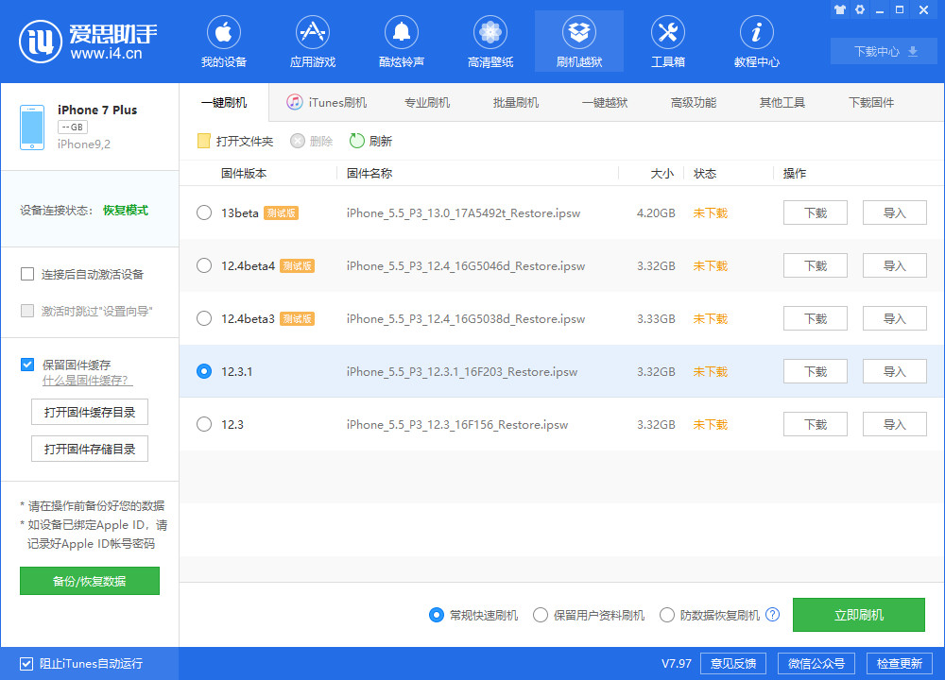Viewport: 945px width, 680px height.
Task: Switch to the 专业刷机 tab
Action: tap(427, 102)
